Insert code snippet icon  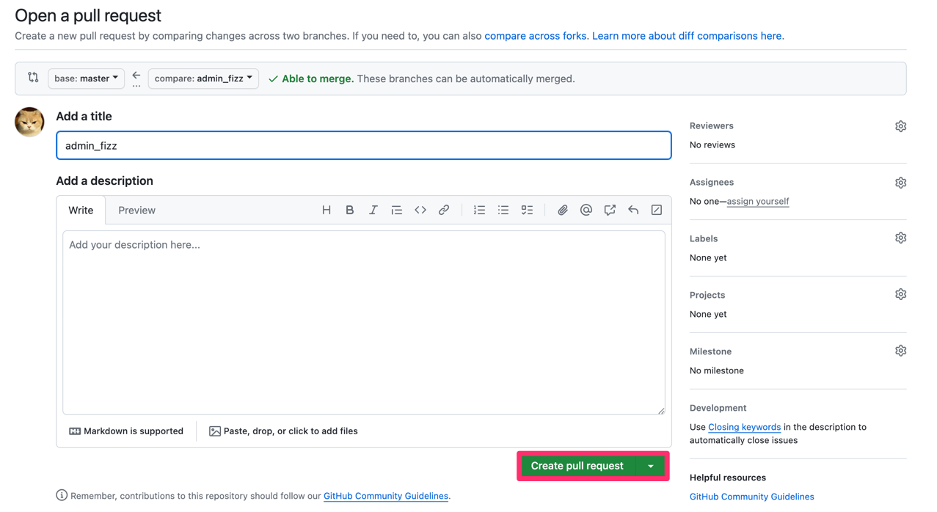click(420, 210)
